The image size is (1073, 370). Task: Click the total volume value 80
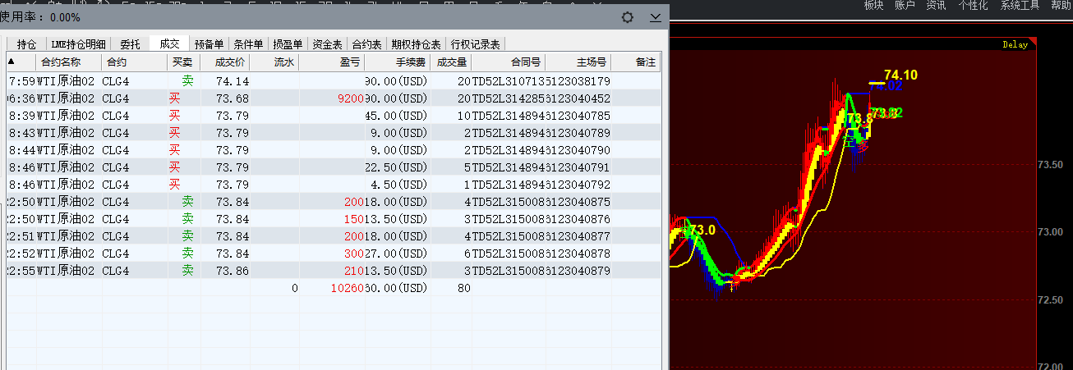pyautogui.click(x=464, y=288)
